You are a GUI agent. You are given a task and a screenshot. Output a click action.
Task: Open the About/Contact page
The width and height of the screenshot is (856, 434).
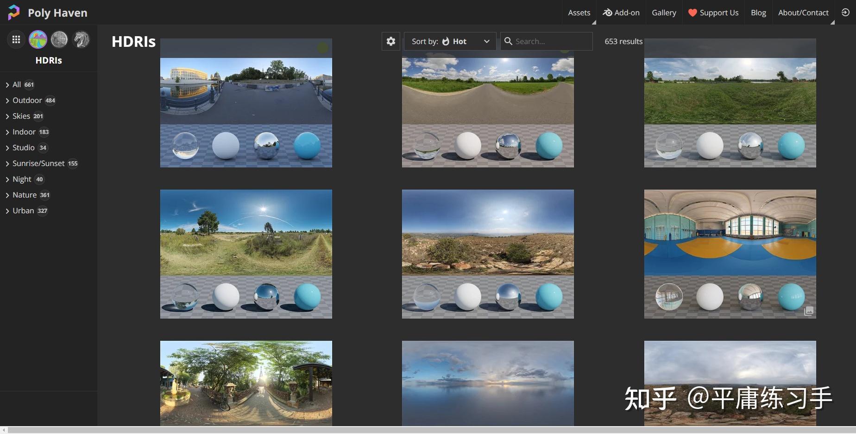coord(803,13)
